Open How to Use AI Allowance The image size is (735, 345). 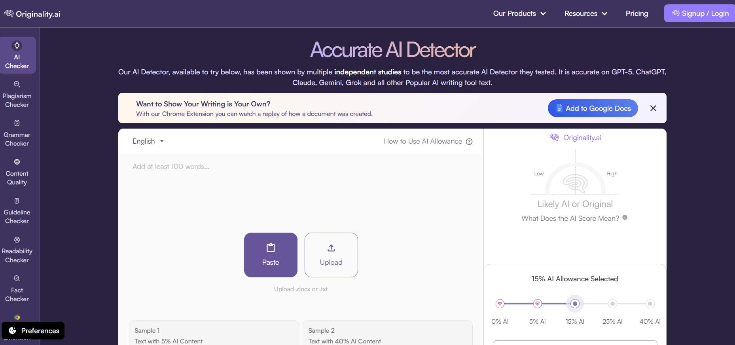coord(423,141)
